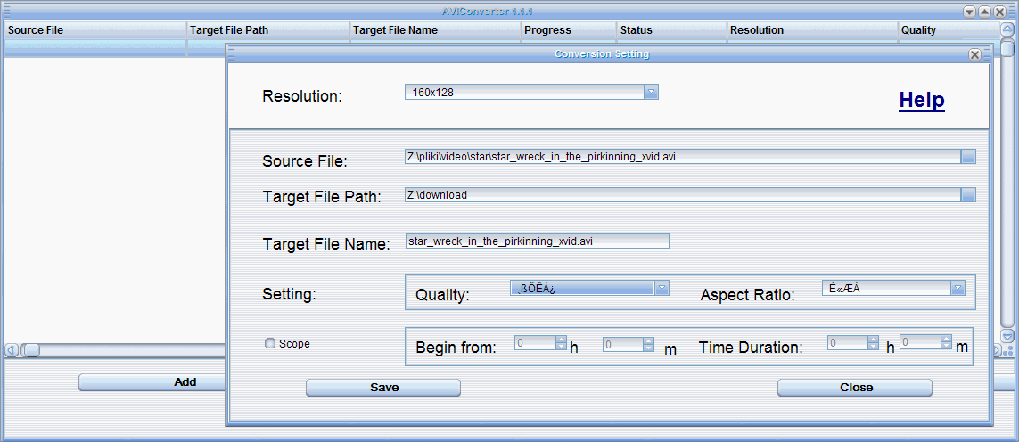Expand the Aspect Ratio dropdown list

pos(957,288)
